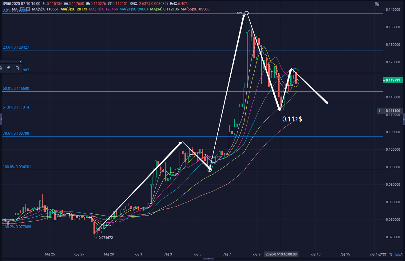Enable auto scale (自动)
Screen dimensions: 405x261
click(x=399, y=255)
